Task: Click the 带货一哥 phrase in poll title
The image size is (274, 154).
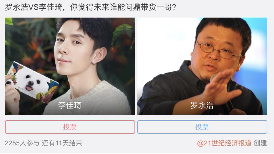Action: (x=156, y=7)
